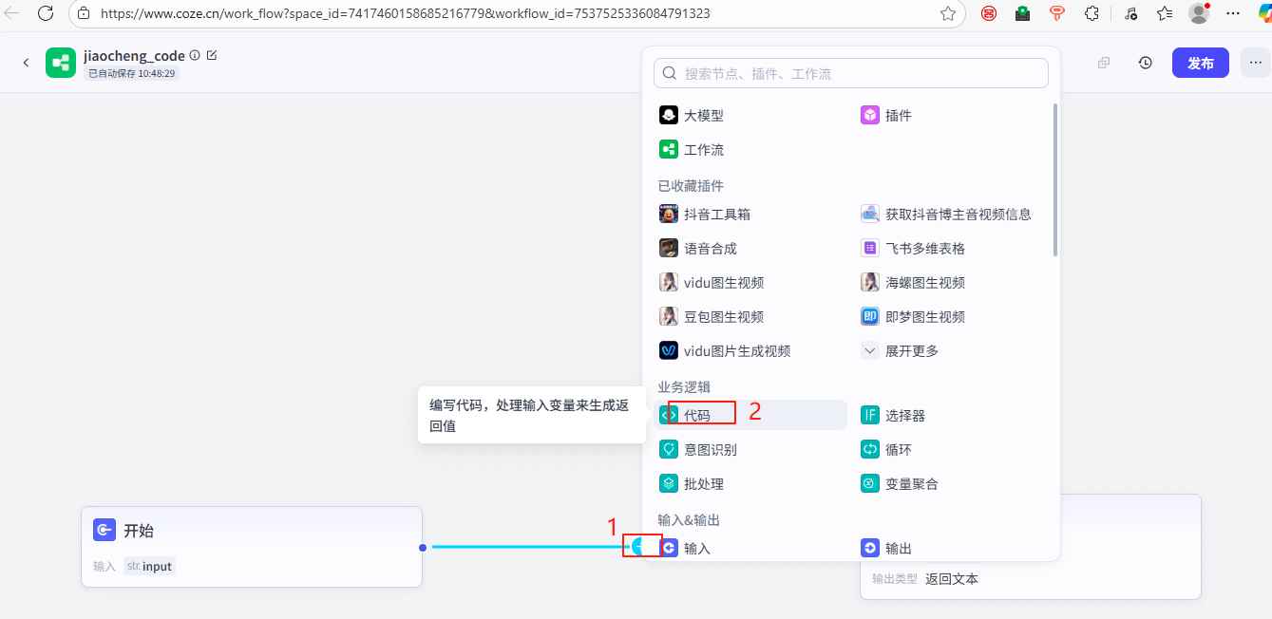This screenshot has height=619, width=1272.
Task: Focus the 搜索节点、插件、工作流 search box
Action: click(851, 73)
